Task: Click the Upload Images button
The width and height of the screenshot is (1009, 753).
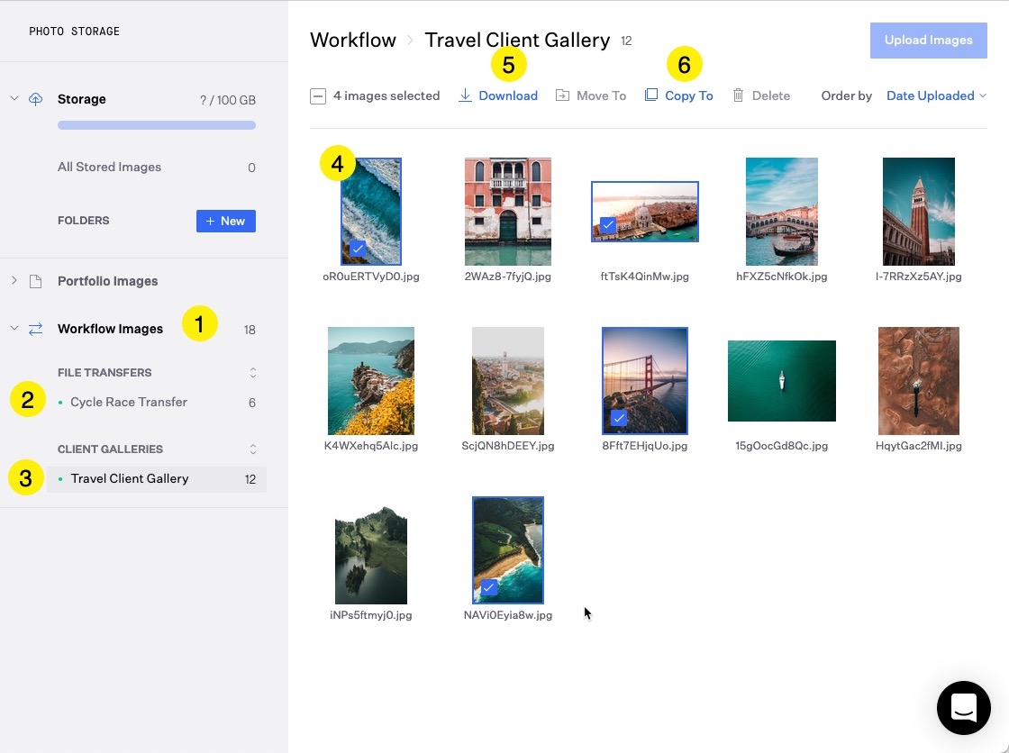Action: (928, 41)
